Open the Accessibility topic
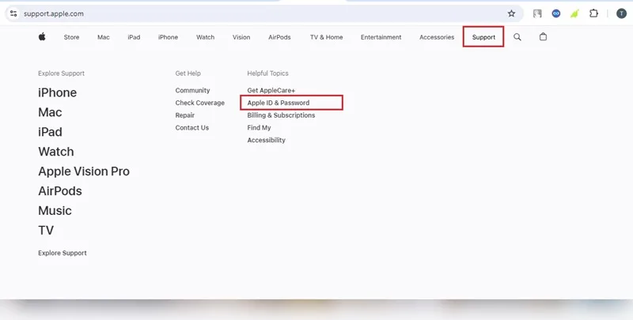The width and height of the screenshot is (633, 320). click(267, 141)
